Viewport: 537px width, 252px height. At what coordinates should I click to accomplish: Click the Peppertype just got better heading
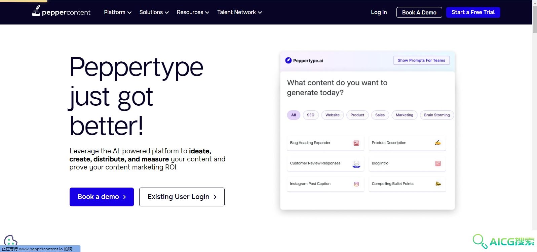pos(137,96)
